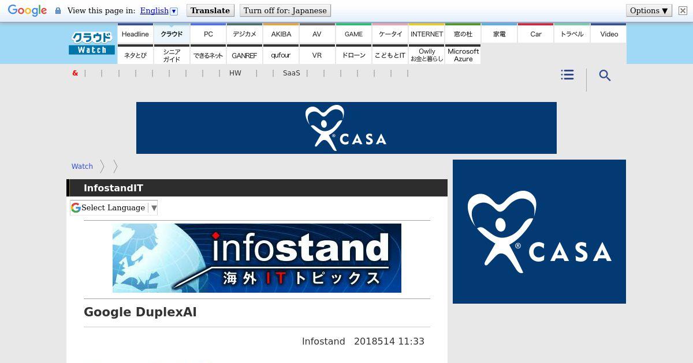
Task: Go to Owlly お金と暮らし section
Action: [x=427, y=55]
